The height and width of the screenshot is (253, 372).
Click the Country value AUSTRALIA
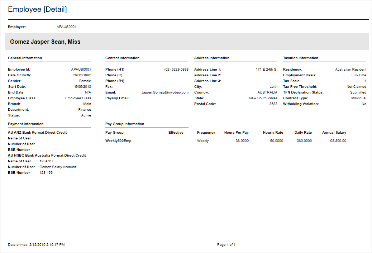click(267, 92)
